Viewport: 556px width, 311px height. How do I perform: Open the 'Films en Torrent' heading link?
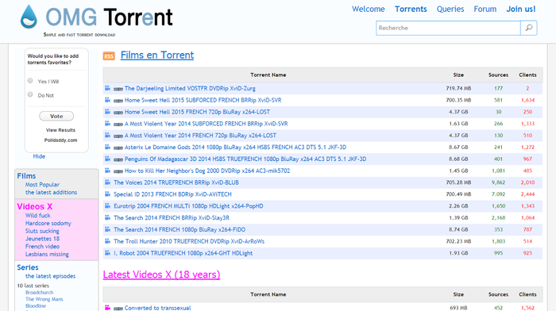tap(157, 56)
